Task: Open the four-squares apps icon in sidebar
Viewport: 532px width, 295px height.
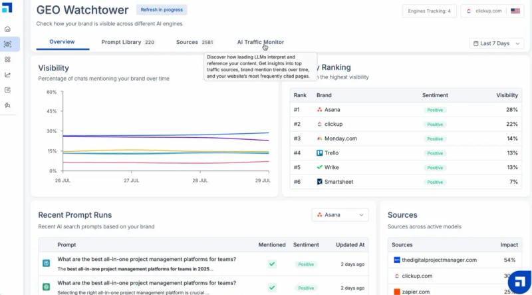Action: [x=7, y=59]
